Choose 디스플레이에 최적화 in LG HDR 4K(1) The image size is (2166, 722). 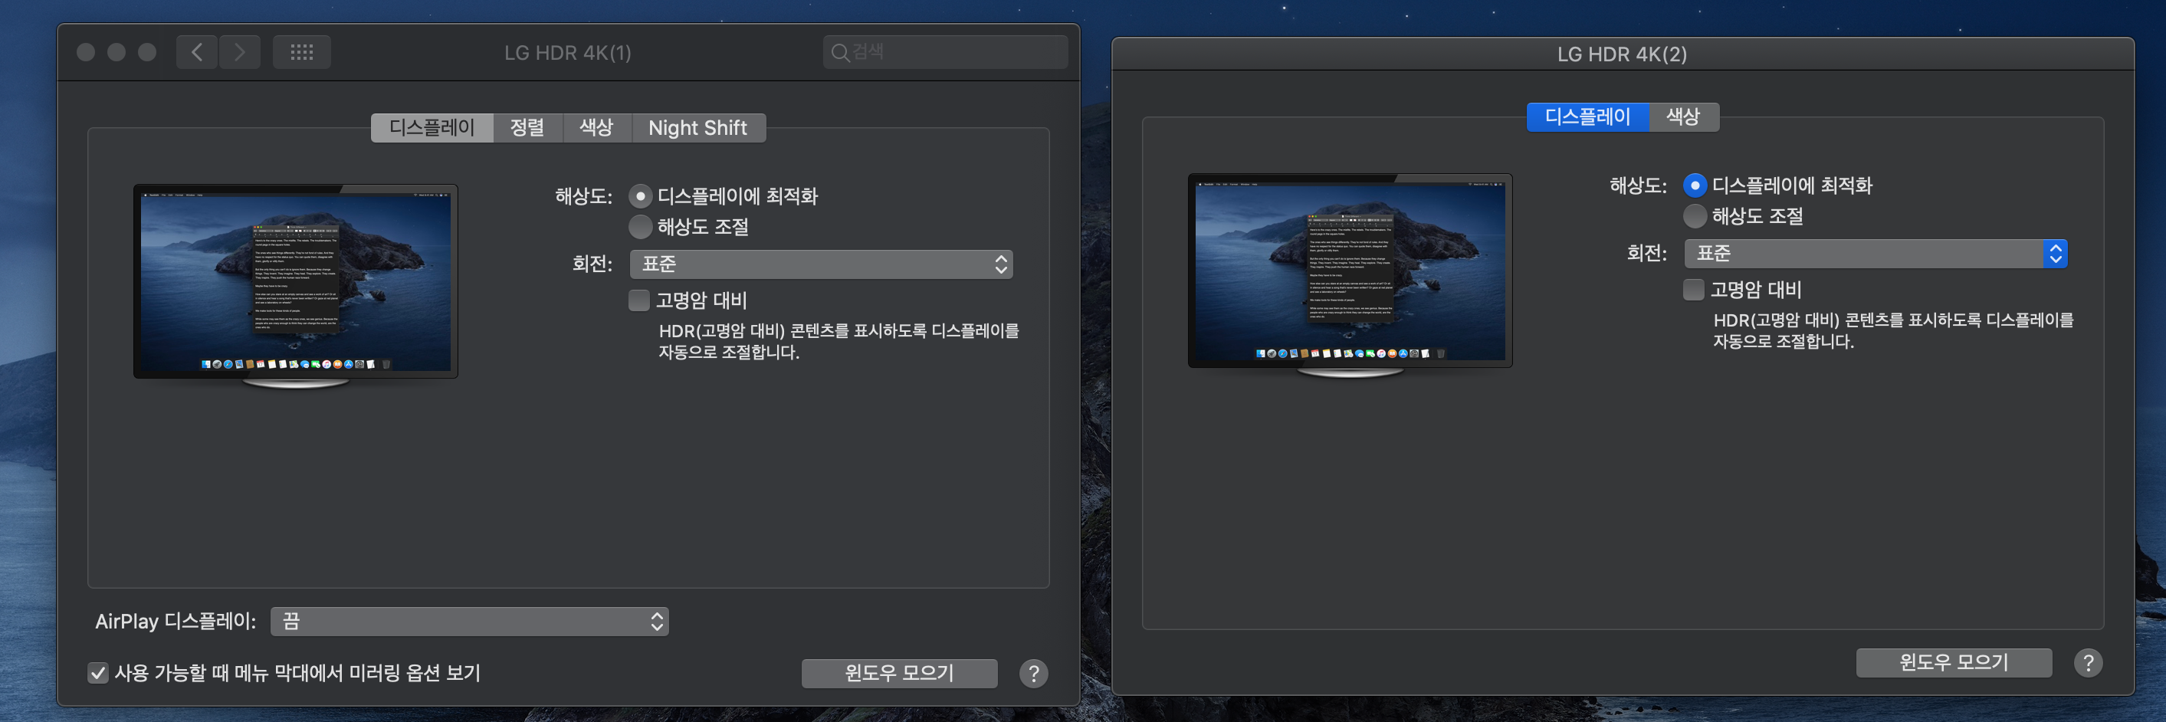coord(641,197)
